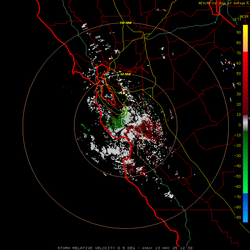Select the 13 MAY 25 date text
Screen dimensions: 250x250
coord(166,248)
